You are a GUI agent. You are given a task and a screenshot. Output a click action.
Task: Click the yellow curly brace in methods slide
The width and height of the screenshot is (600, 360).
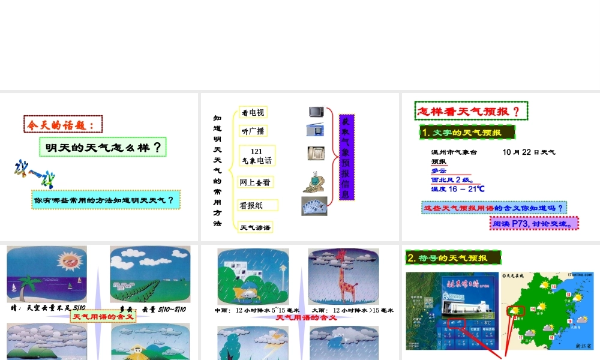click(232, 170)
